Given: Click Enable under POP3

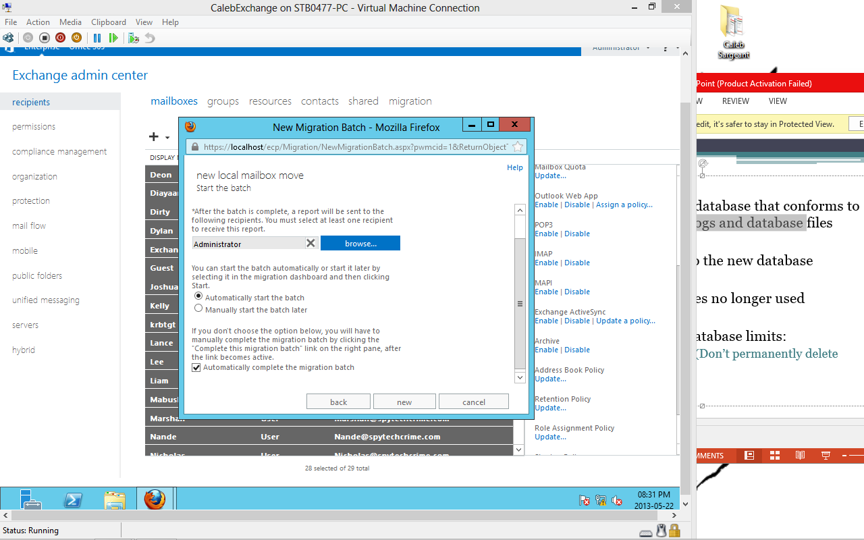Looking at the screenshot, I should [x=547, y=234].
